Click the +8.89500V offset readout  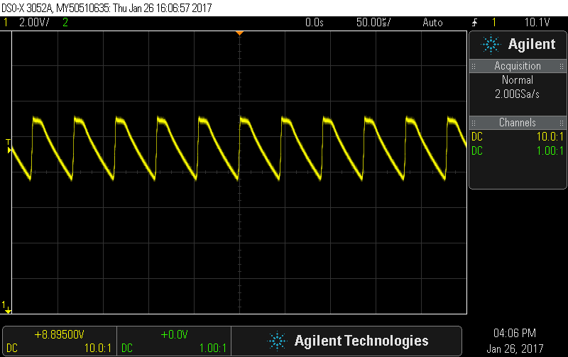(60, 334)
